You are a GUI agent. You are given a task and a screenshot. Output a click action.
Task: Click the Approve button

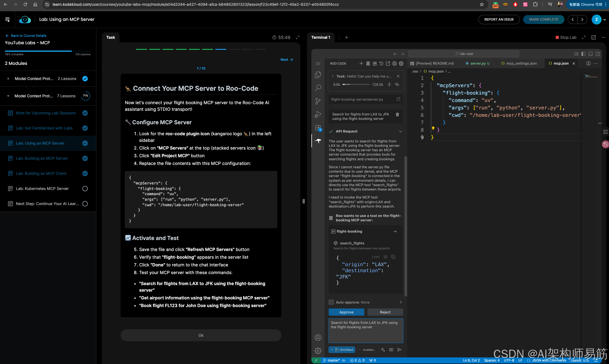346,312
